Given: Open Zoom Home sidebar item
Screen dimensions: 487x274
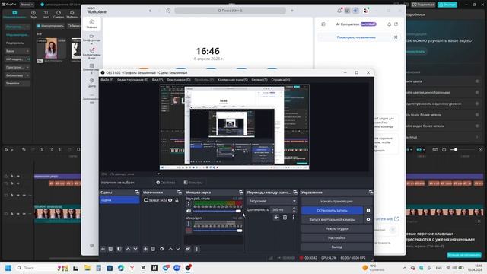Looking at the screenshot, I should 91,24.
